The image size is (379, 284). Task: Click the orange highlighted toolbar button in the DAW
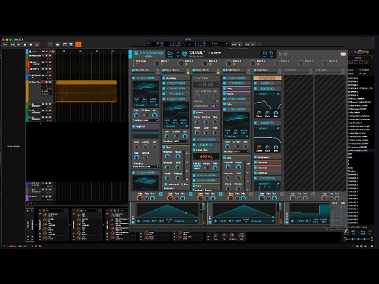pyautogui.click(x=78, y=44)
